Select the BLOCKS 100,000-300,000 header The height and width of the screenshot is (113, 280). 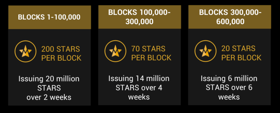[x=139, y=17]
